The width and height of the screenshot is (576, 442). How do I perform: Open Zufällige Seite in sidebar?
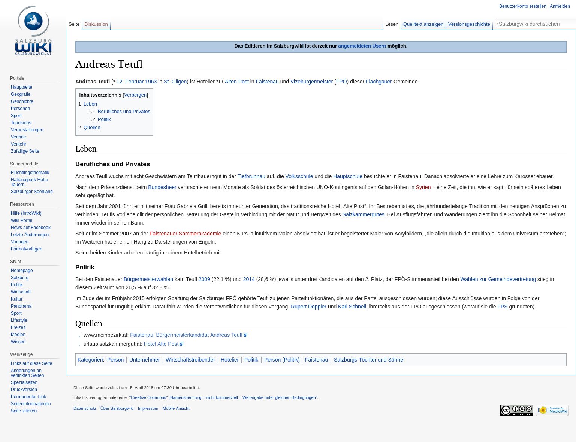coord(25,151)
